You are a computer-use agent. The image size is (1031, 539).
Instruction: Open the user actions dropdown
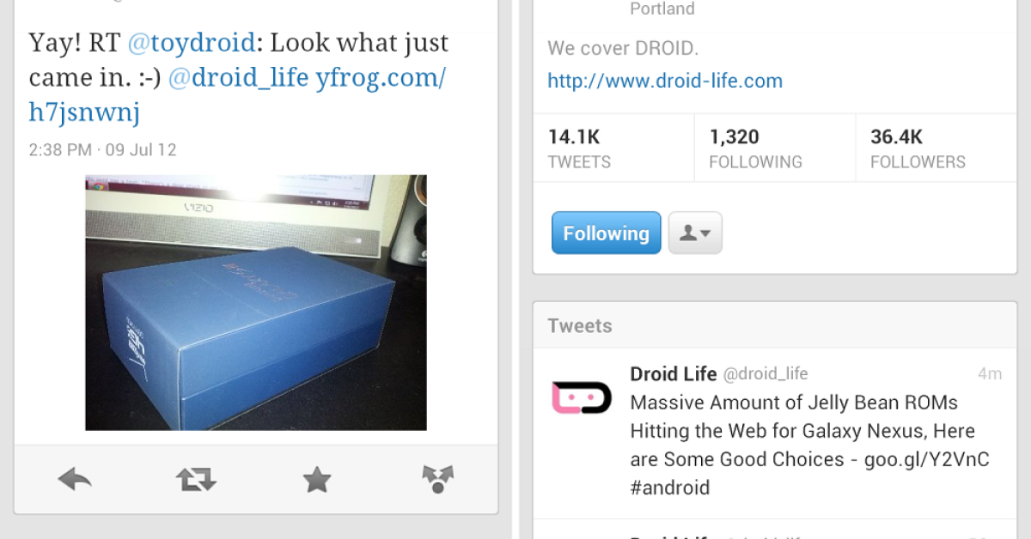pyautogui.click(x=695, y=233)
